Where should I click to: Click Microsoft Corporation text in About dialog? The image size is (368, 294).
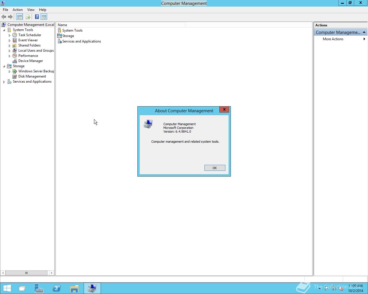tap(178, 128)
